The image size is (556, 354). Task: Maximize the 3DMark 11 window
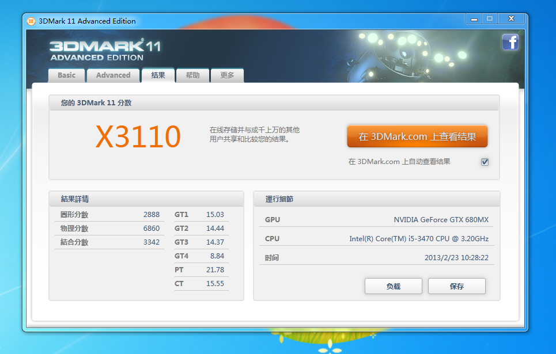(490, 19)
